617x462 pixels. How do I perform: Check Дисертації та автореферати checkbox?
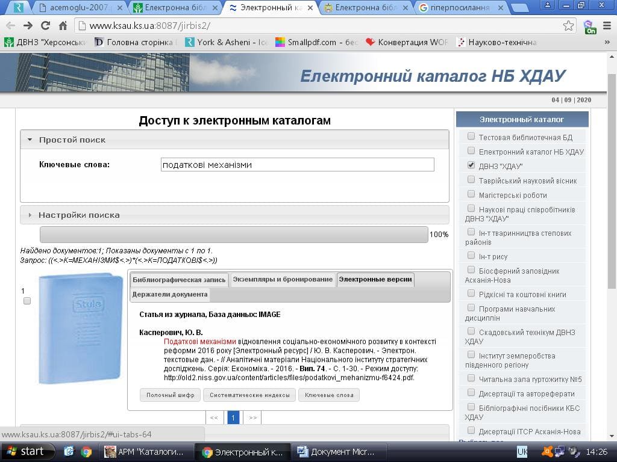471,392
